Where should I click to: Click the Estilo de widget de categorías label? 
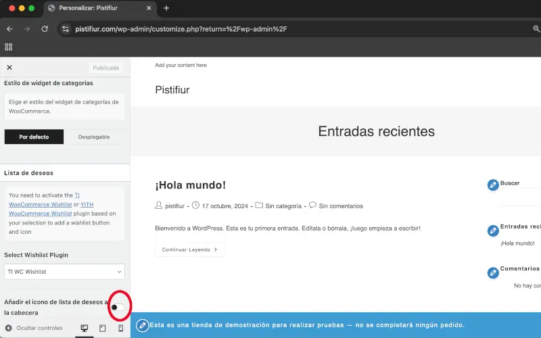[x=48, y=83]
